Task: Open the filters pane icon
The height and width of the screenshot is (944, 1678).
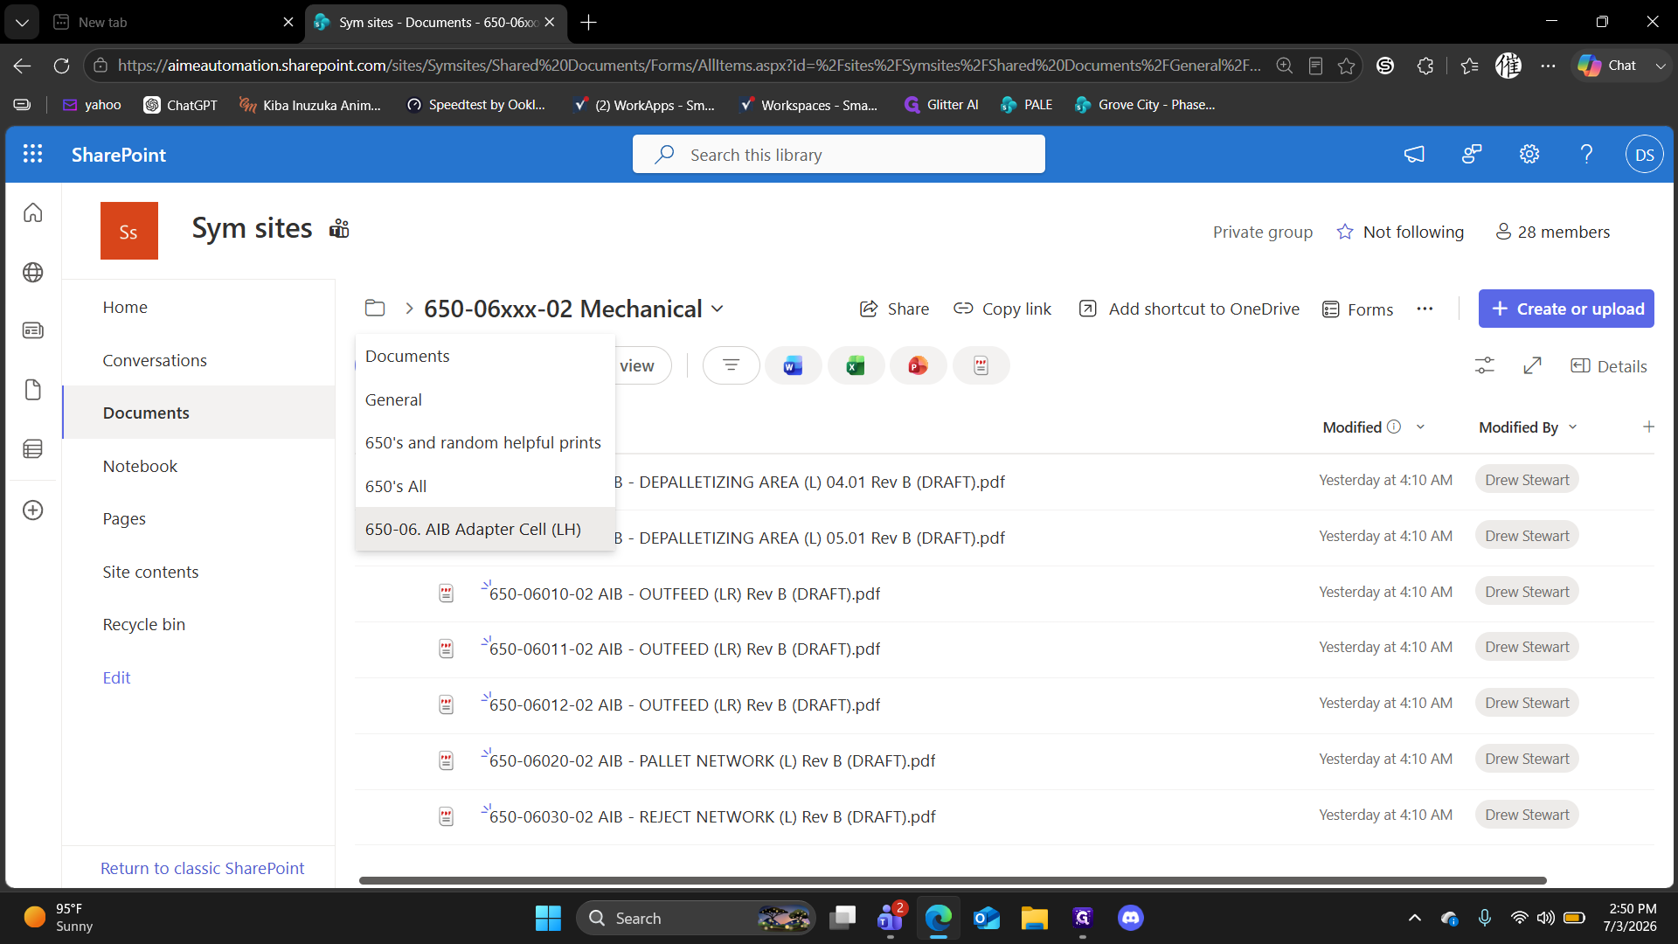Action: point(731,365)
